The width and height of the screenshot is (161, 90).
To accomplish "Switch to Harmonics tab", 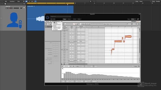I will (x=66, y=66).
